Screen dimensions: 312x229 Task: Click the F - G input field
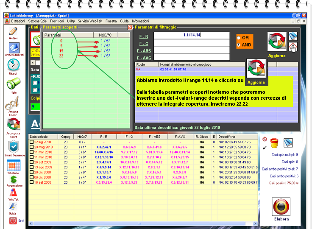[x=192, y=42]
